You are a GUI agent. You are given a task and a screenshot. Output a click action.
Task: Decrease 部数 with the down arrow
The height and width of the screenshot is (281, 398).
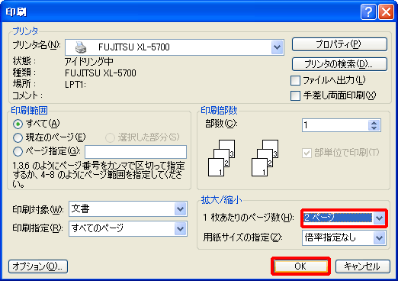(374, 128)
